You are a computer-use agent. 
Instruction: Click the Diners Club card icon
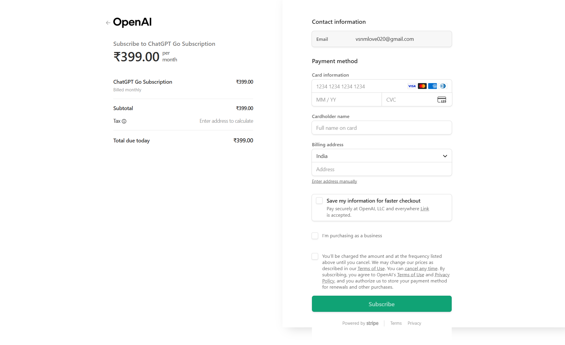pos(443,86)
